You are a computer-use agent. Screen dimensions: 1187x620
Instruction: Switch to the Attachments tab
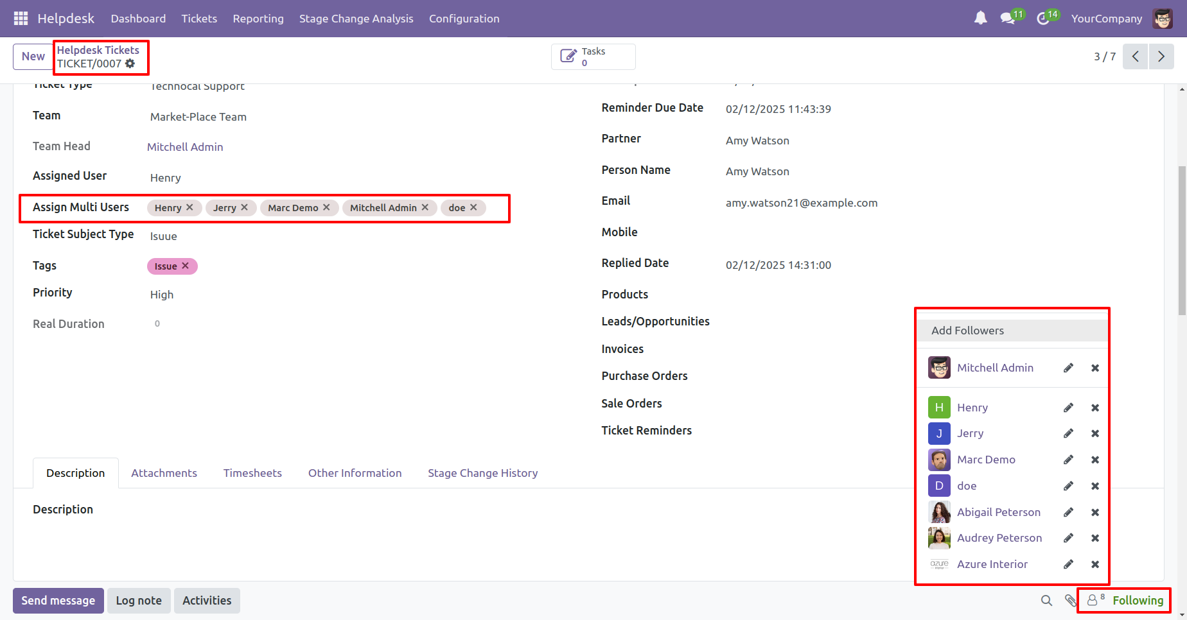click(x=164, y=473)
